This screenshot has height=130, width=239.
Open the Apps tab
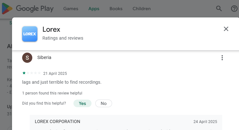click(x=94, y=9)
